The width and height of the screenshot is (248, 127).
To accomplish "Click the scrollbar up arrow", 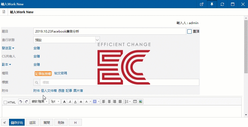I will (x=246, y=18).
